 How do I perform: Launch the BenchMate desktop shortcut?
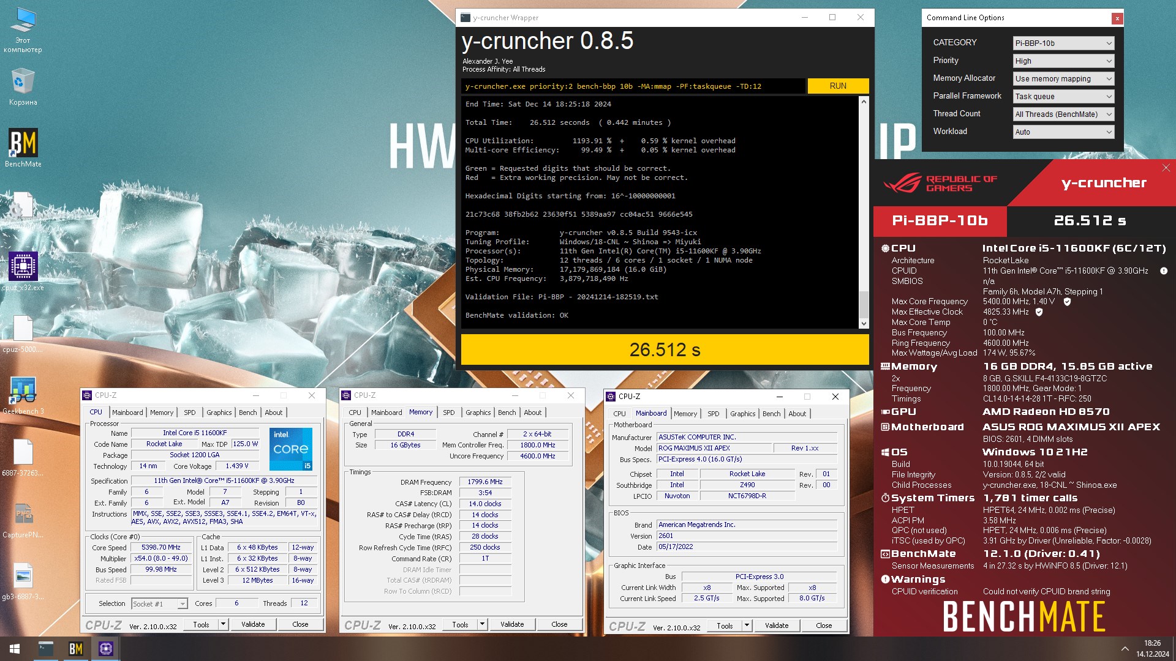click(x=23, y=148)
